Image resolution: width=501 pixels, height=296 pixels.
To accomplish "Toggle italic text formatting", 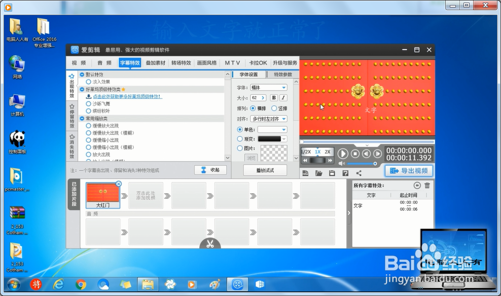I will tap(283, 98).
